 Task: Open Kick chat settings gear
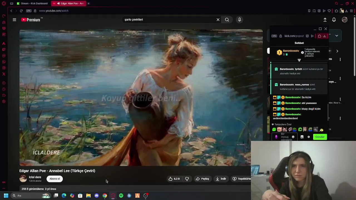click(x=308, y=137)
